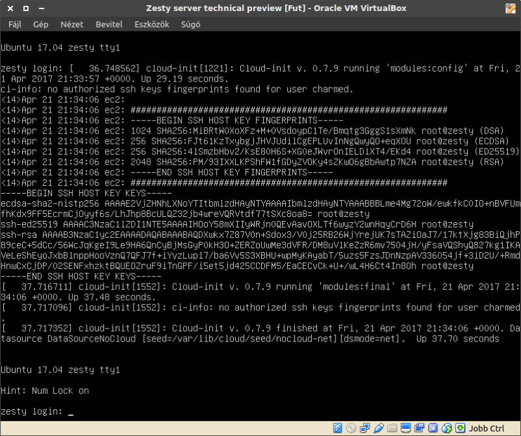Maximize the VirtualBox VM window

coord(26,8)
